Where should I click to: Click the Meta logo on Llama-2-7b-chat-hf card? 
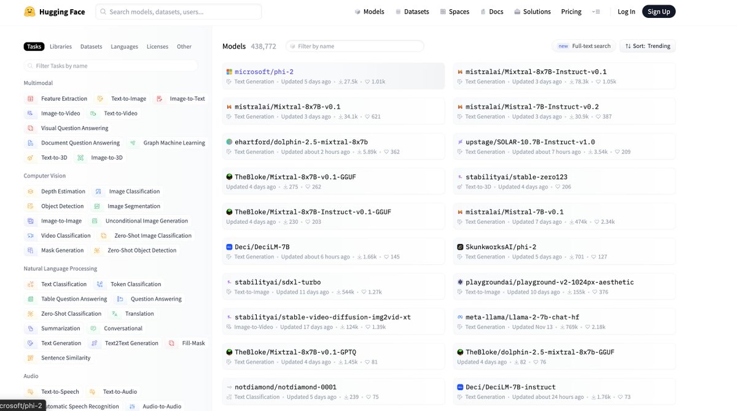point(460,317)
